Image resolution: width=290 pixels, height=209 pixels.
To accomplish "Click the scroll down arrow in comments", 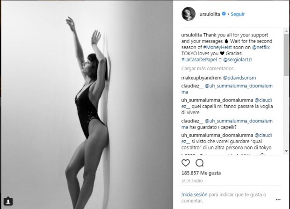I will point(286,151).
